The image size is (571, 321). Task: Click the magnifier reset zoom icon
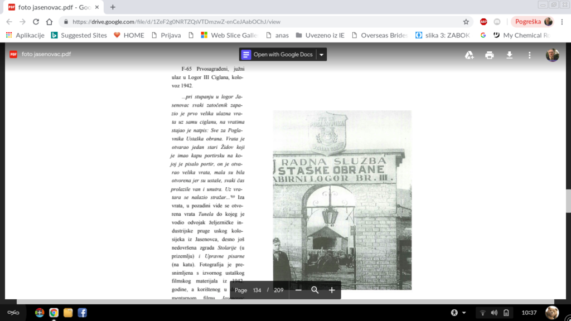pyautogui.click(x=315, y=290)
